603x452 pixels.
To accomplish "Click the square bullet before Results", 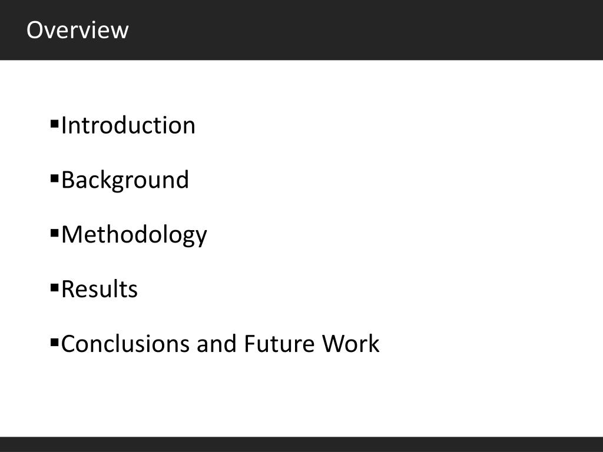I will click(x=54, y=287).
